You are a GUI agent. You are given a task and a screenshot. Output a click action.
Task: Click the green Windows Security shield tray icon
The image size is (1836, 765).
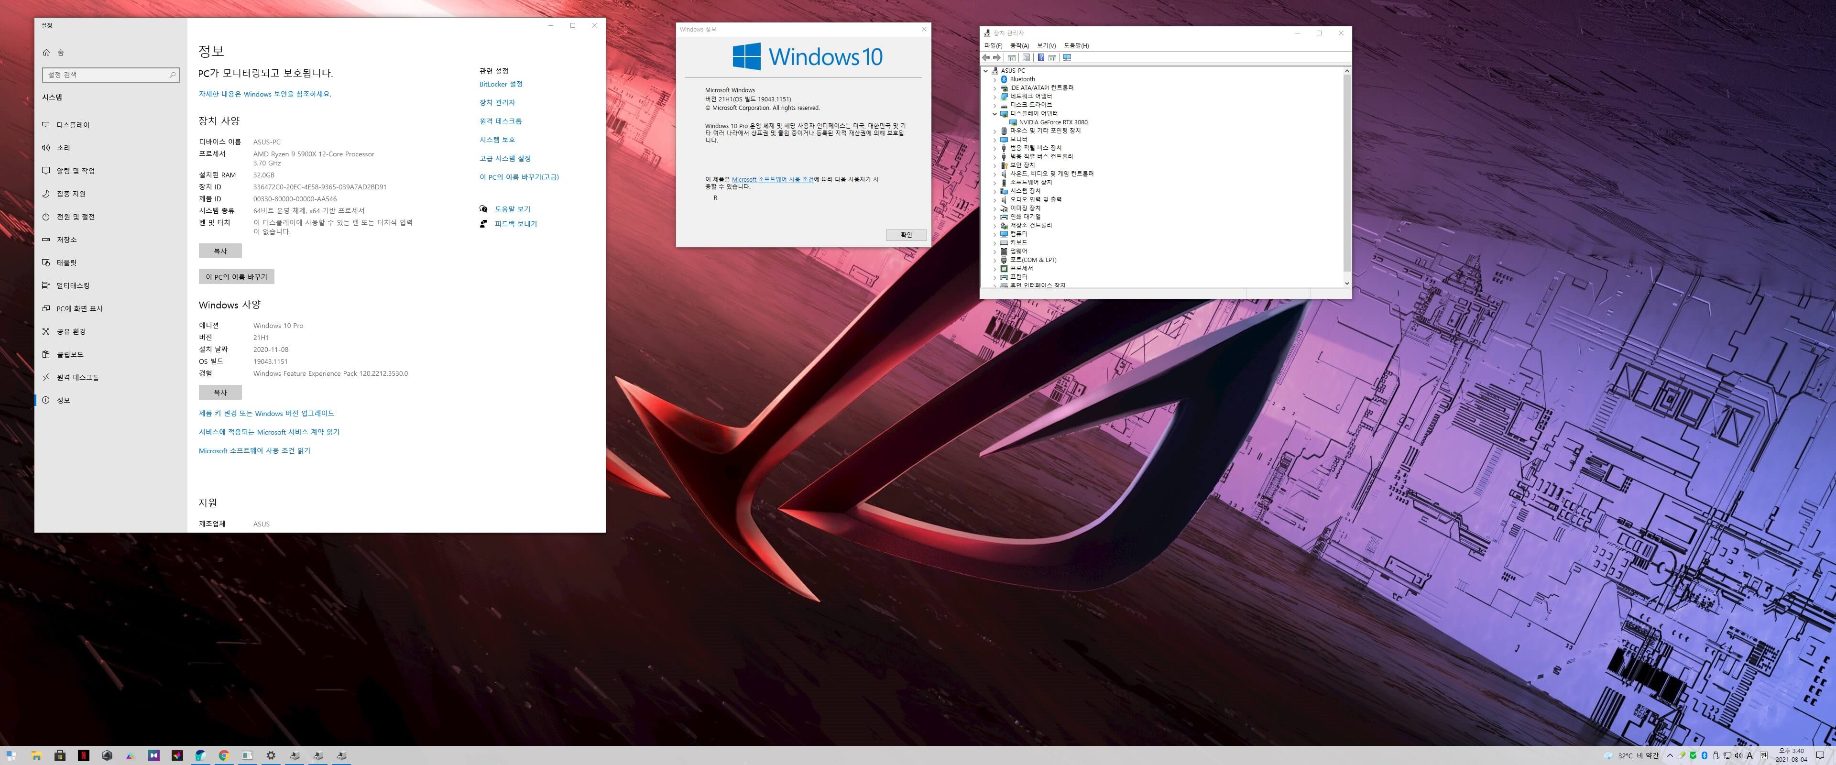(x=1693, y=756)
